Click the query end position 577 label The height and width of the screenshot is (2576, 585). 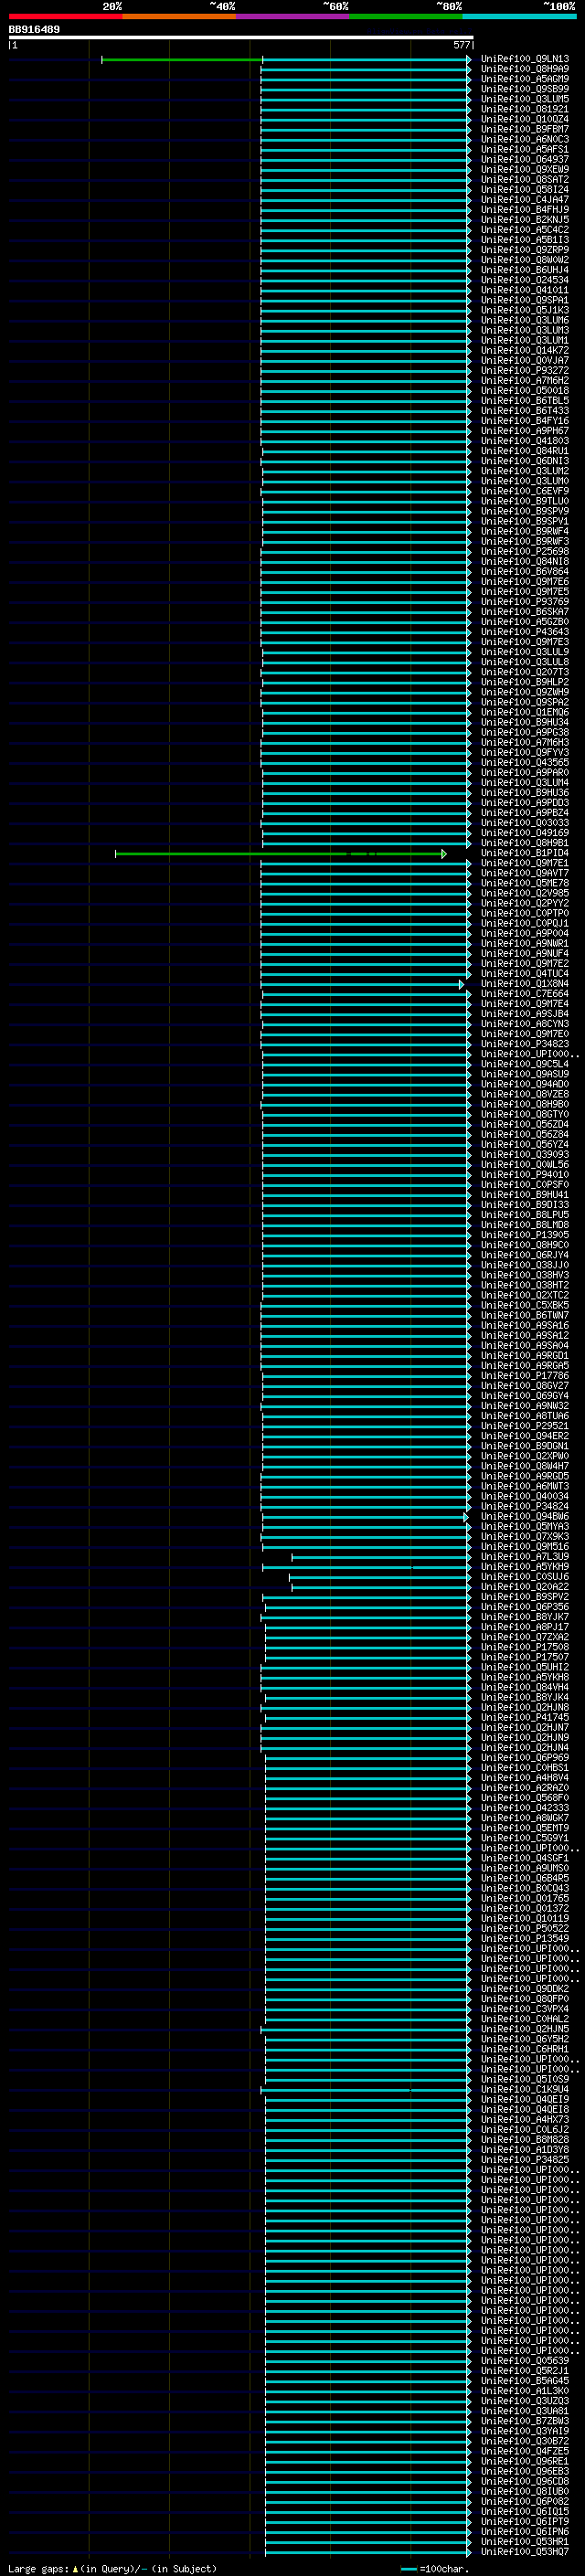coord(461,45)
